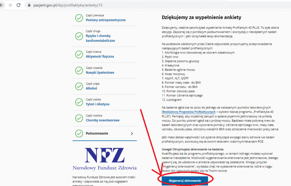Image resolution: width=291 pixels, height=186 pixels.
Task: Click the green checkmark beside Alkohol
Action: click(x=79, y=86)
